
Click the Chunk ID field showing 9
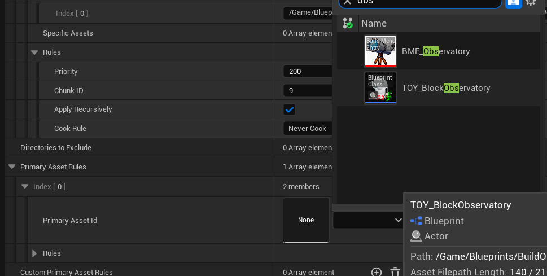coord(307,90)
